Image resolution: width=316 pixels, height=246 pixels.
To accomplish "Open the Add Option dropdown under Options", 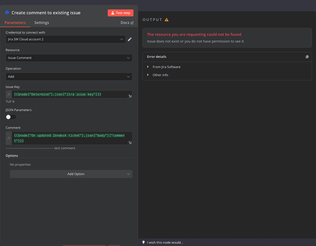I will 71,174.
